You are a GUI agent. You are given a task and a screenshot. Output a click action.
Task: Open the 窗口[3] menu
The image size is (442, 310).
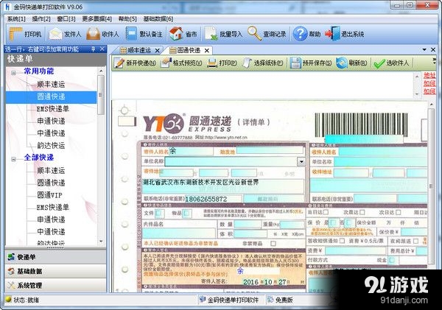pos(66,19)
